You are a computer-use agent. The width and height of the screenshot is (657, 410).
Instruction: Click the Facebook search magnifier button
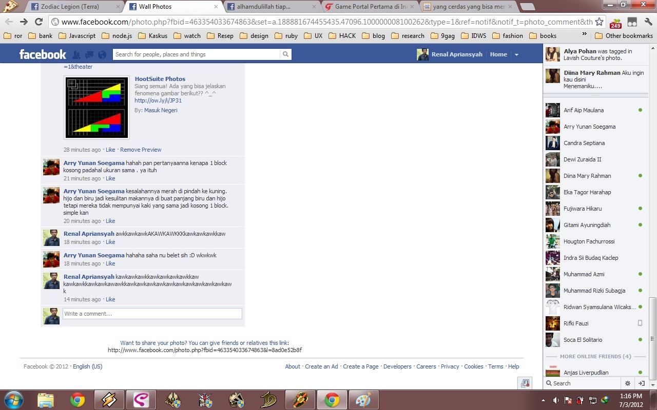coord(286,54)
